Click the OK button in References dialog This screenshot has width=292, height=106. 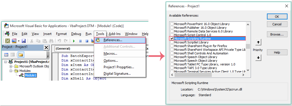tap(277, 16)
